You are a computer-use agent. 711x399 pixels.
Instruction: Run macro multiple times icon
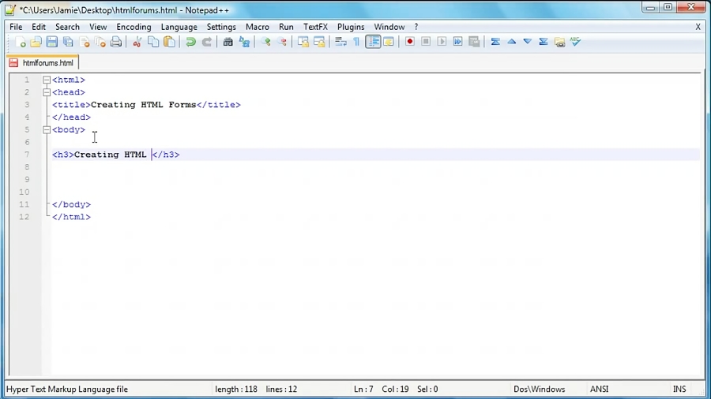[457, 42]
